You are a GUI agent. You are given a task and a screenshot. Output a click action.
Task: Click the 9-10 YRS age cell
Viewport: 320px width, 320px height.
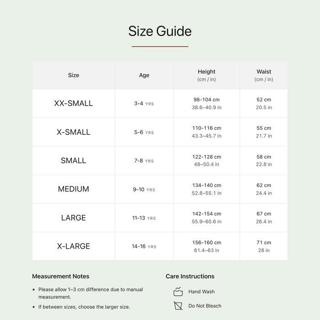[144, 189]
